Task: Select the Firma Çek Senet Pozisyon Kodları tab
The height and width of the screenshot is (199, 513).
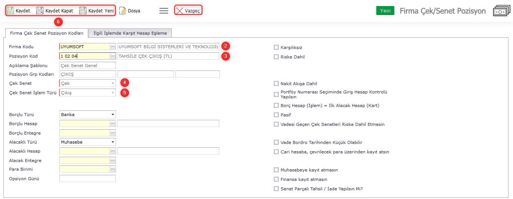Action: click(47, 33)
